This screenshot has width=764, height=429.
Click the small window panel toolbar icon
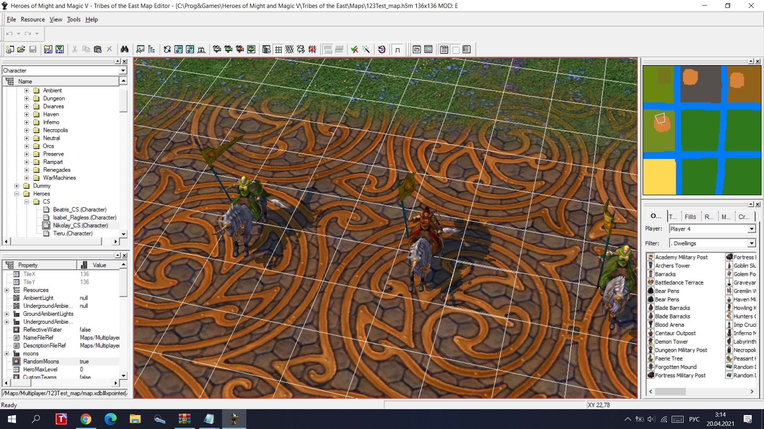click(417, 49)
